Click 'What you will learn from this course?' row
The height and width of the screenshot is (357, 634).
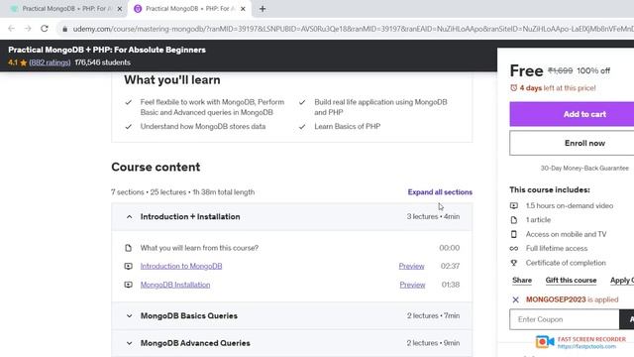pos(292,248)
